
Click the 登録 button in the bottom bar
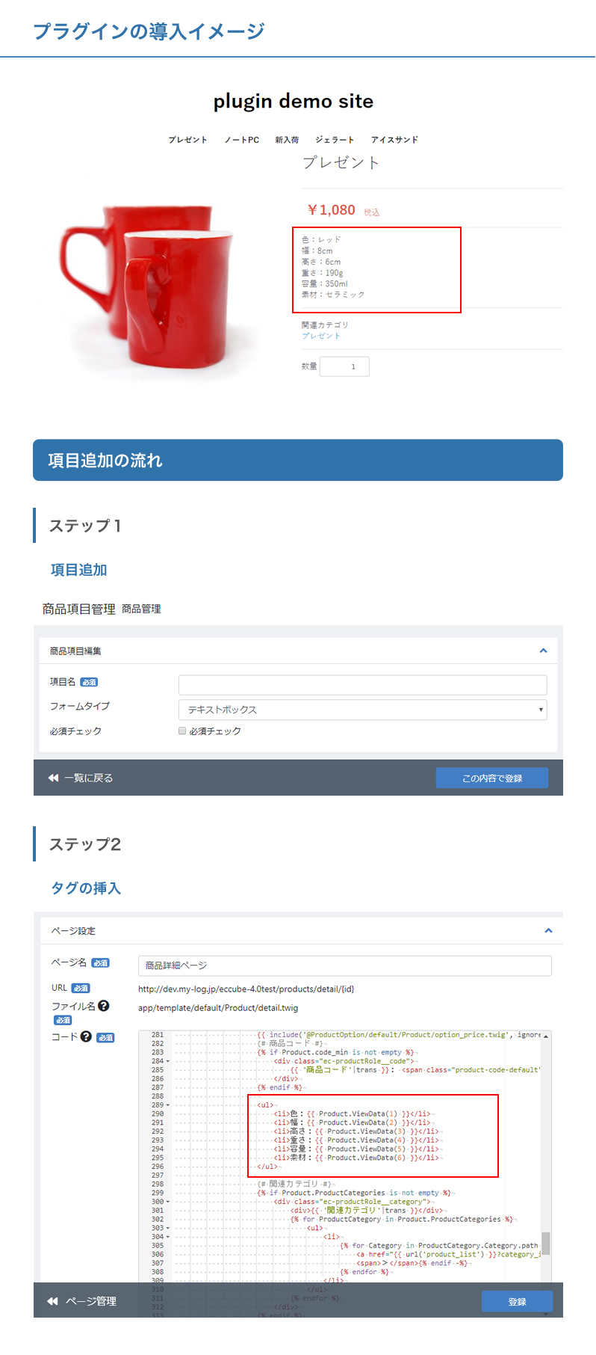517,1301
